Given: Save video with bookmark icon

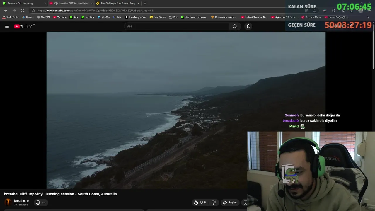Looking at the screenshot, I should click(246, 203).
